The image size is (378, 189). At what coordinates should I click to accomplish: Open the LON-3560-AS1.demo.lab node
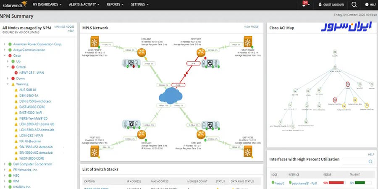click(37, 124)
